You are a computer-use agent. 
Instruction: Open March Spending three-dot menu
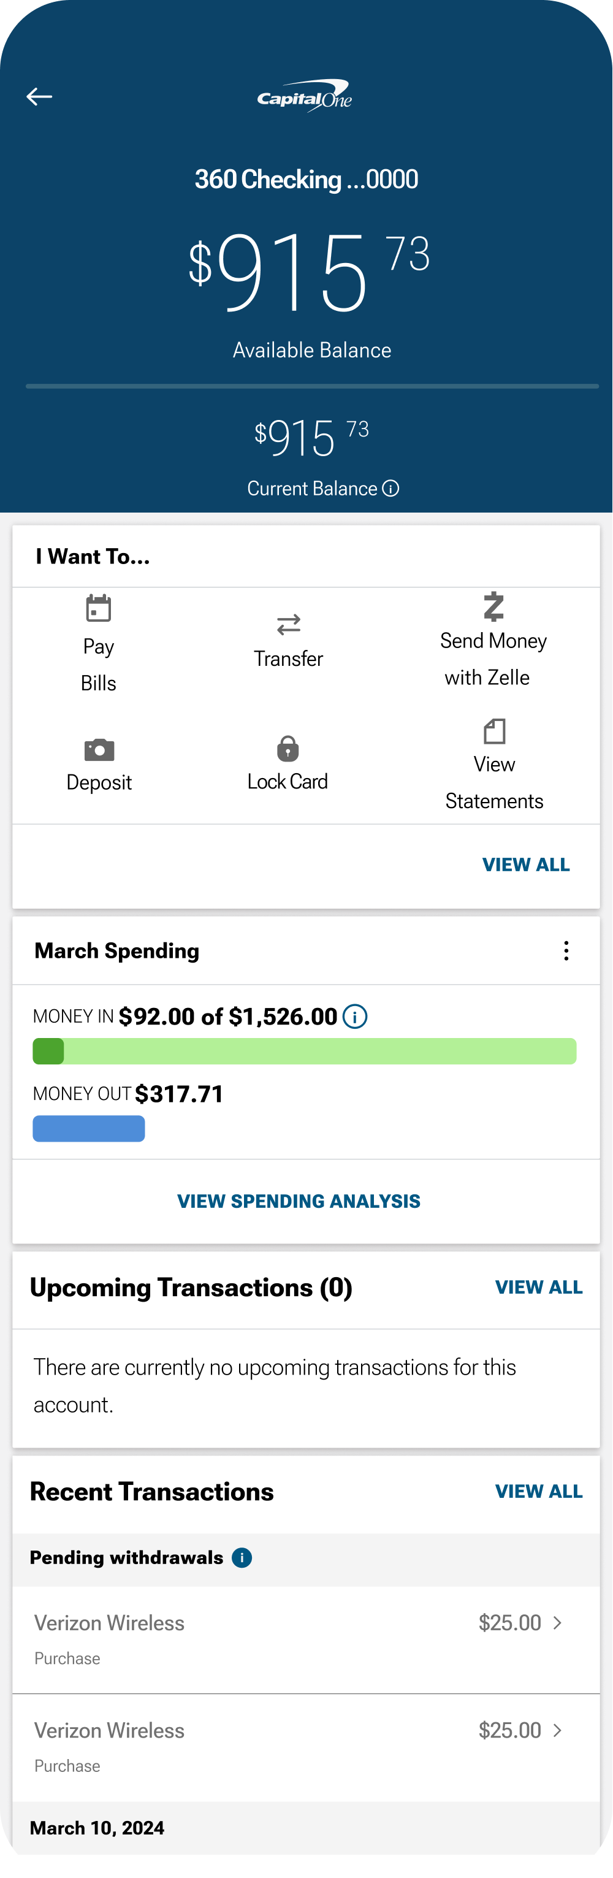(566, 951)
